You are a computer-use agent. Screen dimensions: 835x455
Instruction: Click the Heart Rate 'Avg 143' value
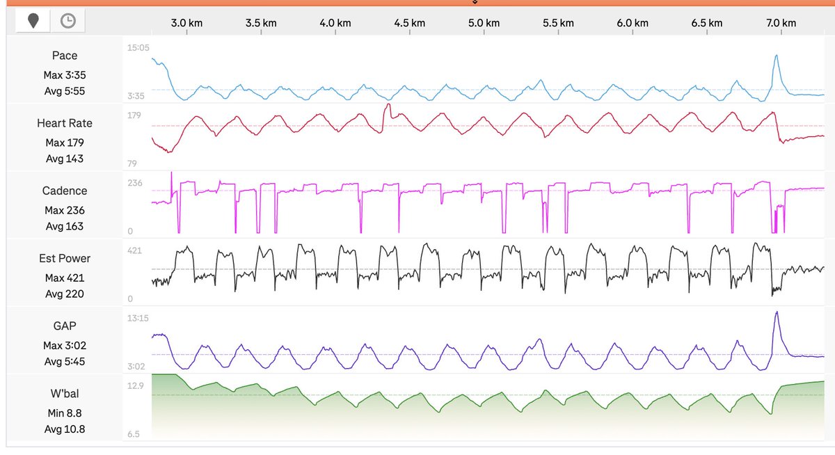coord(65,159)
